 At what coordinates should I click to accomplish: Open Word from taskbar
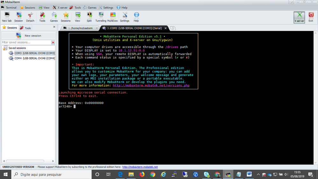click(249, 174)
